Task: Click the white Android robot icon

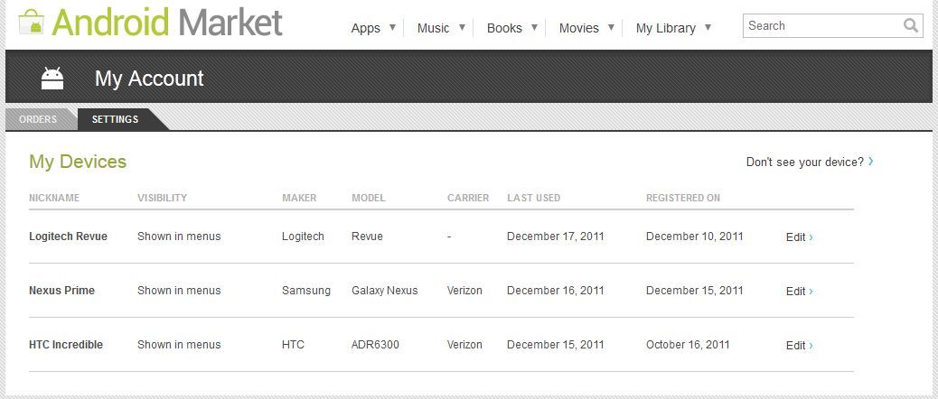Action: tap(52, 79)
